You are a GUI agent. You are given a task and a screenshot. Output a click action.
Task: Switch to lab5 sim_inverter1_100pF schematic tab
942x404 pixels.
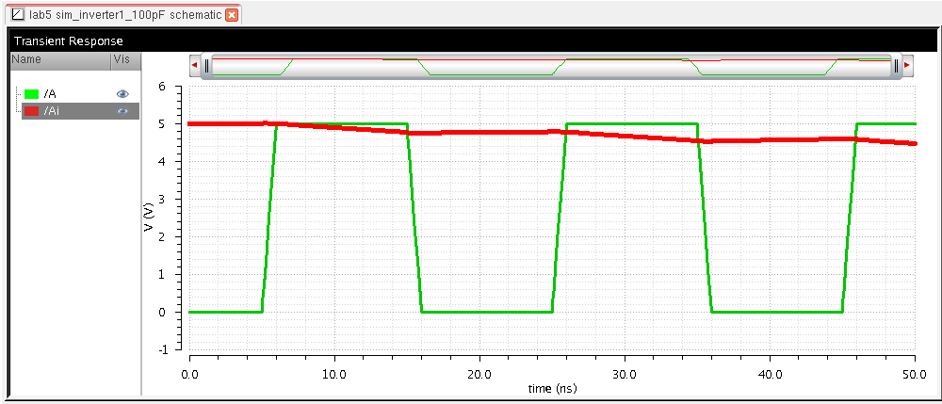[x=122, y=15]
